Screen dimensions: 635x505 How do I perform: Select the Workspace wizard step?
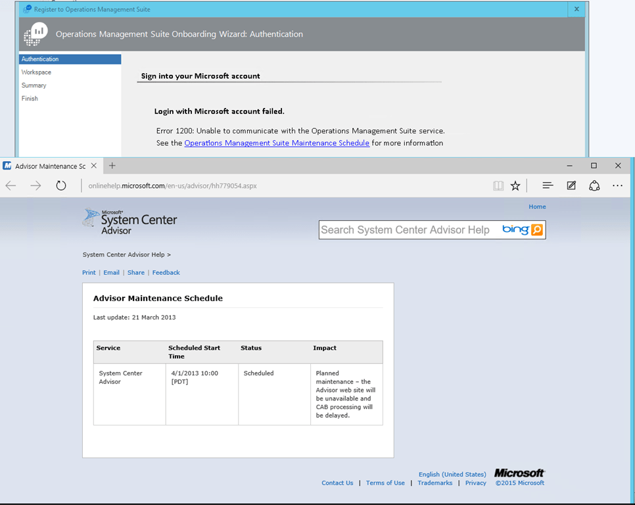[x=36, y=72]
